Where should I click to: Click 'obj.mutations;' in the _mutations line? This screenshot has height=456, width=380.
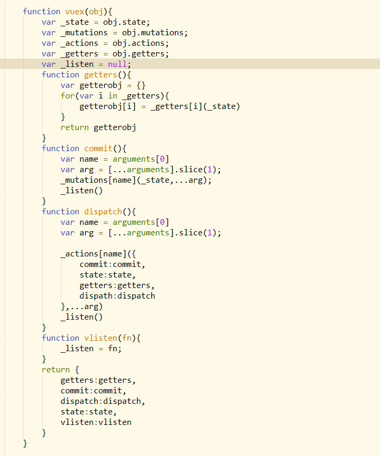click(x=155, y=33)
